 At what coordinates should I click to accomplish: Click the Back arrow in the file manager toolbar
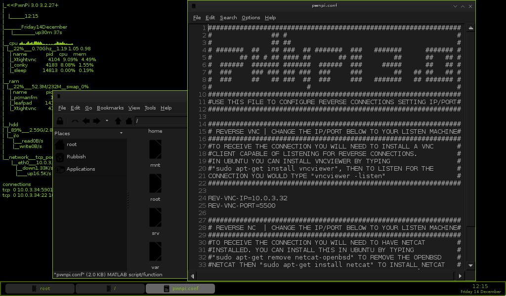click(86, 121)
